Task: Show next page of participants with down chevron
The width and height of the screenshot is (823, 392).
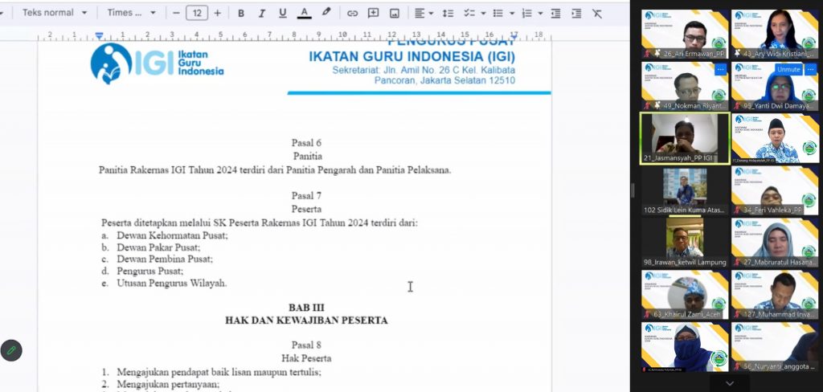Action: (x=730, y=384)
